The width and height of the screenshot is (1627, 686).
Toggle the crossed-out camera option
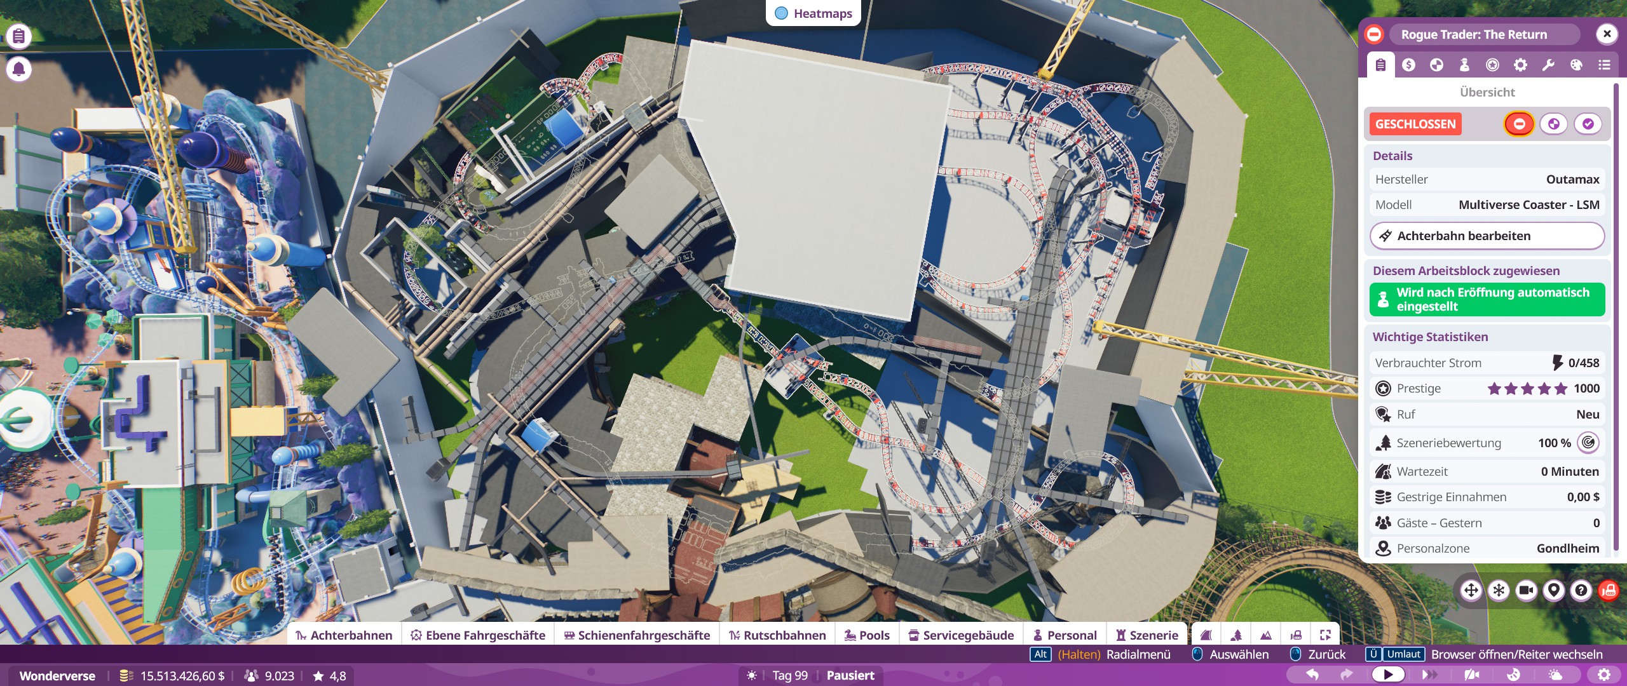[1472, 675]
